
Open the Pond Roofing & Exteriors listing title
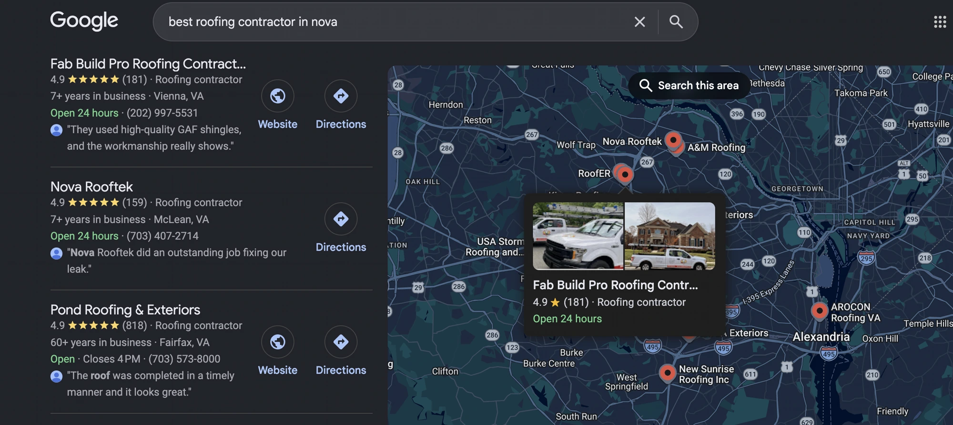(125, 310)
